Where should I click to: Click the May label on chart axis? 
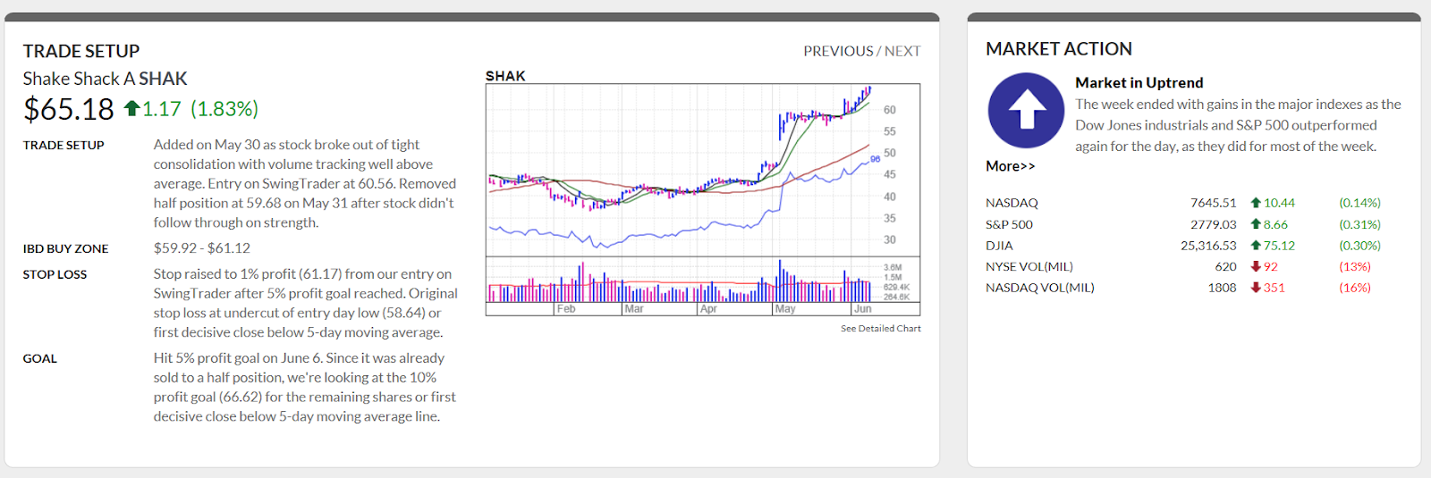coord(785,309)
